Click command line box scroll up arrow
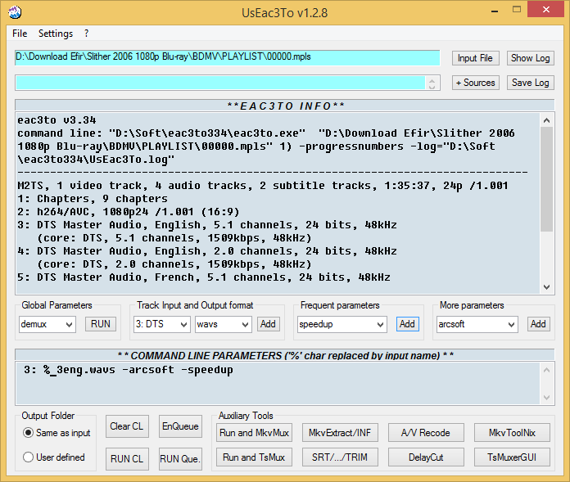The height and width of the screenshot is (482, 570). [546, 370]
